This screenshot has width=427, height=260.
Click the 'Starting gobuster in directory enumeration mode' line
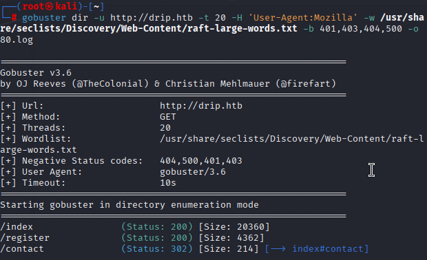click(x=129, y=205)
